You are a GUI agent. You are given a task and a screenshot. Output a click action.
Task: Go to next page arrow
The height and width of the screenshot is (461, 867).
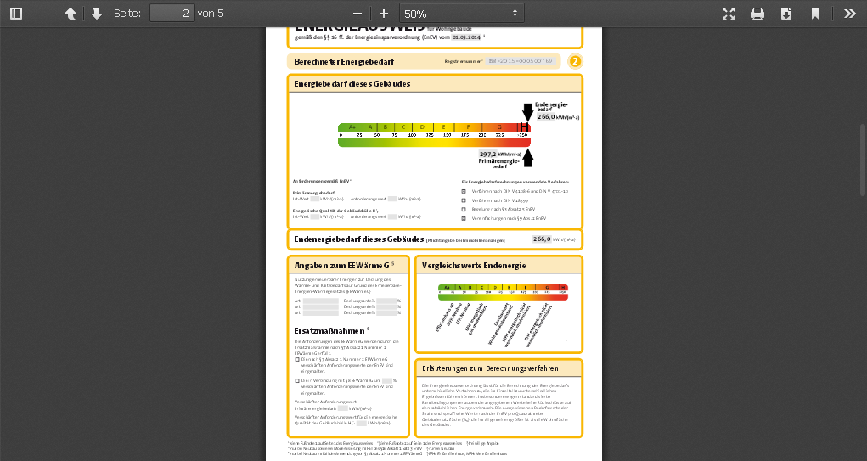tap(96, 14)
